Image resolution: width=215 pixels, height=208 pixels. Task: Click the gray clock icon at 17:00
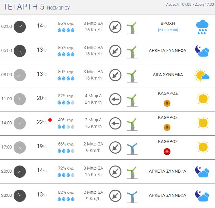pos(19,147)
